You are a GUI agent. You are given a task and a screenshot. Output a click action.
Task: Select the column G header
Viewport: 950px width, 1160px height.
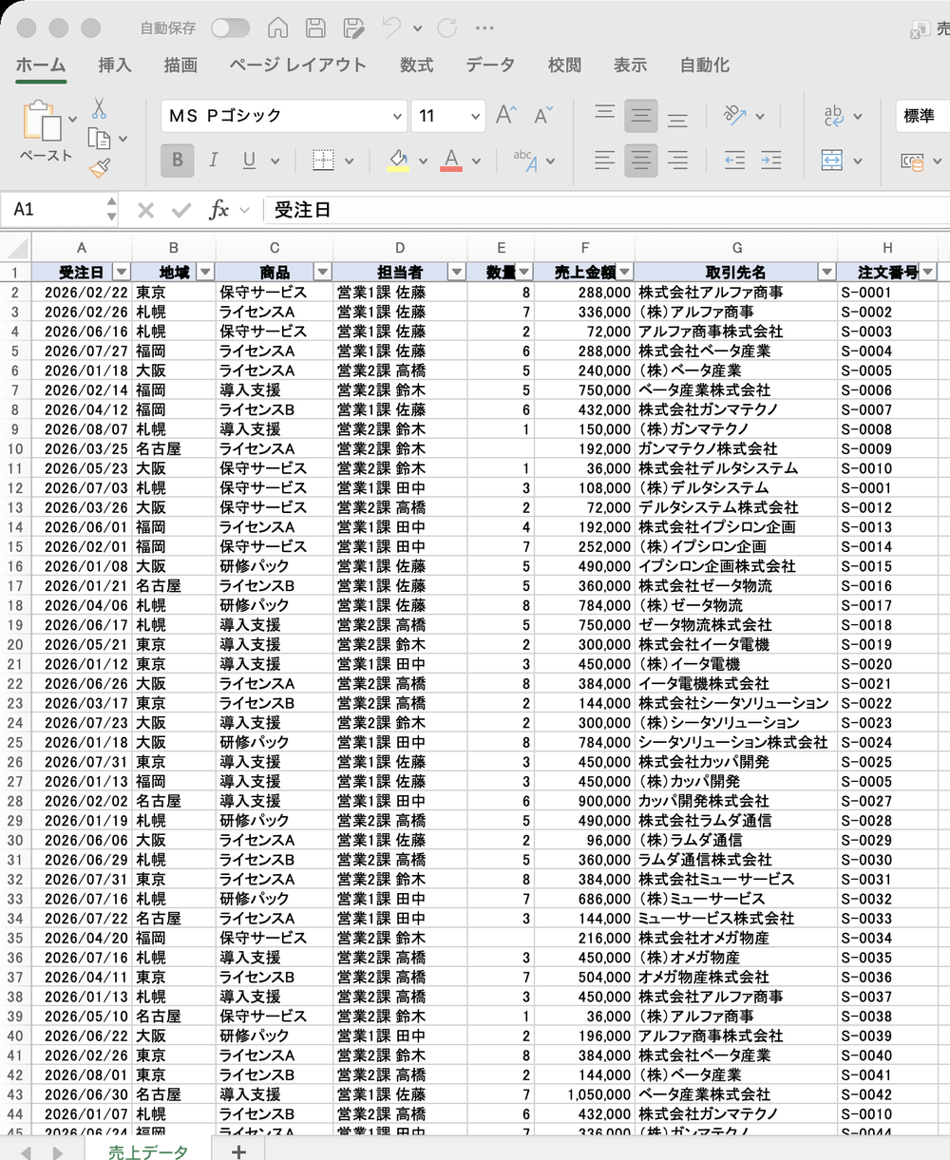pyautogui.click(x=736, y=249)
